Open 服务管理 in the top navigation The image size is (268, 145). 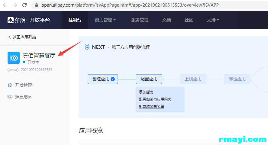(140, 20)
